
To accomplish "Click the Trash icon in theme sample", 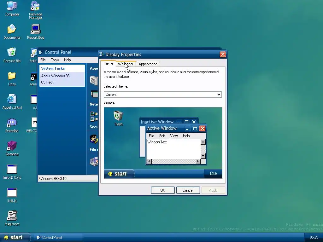I will coord(118,118).
